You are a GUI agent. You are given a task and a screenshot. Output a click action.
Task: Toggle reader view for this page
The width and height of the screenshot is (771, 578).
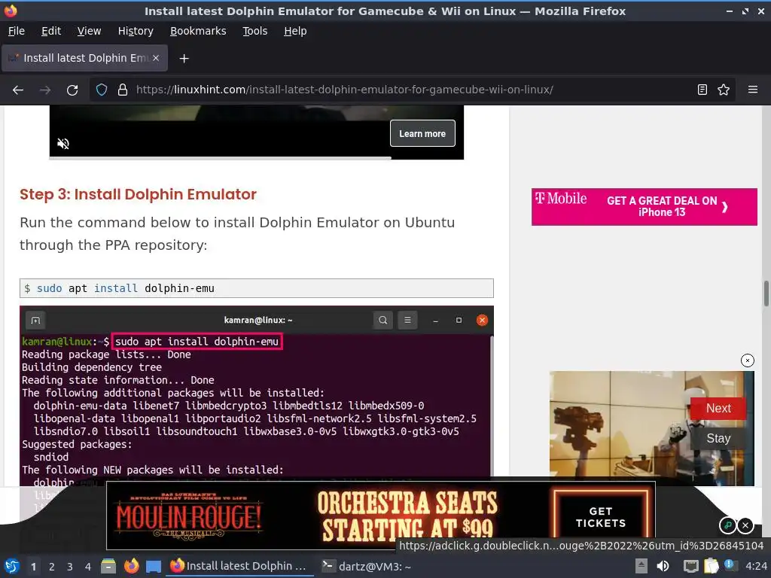[x=702, y=90]
